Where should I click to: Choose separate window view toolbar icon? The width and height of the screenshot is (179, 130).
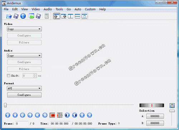click(x=84, y=16)
